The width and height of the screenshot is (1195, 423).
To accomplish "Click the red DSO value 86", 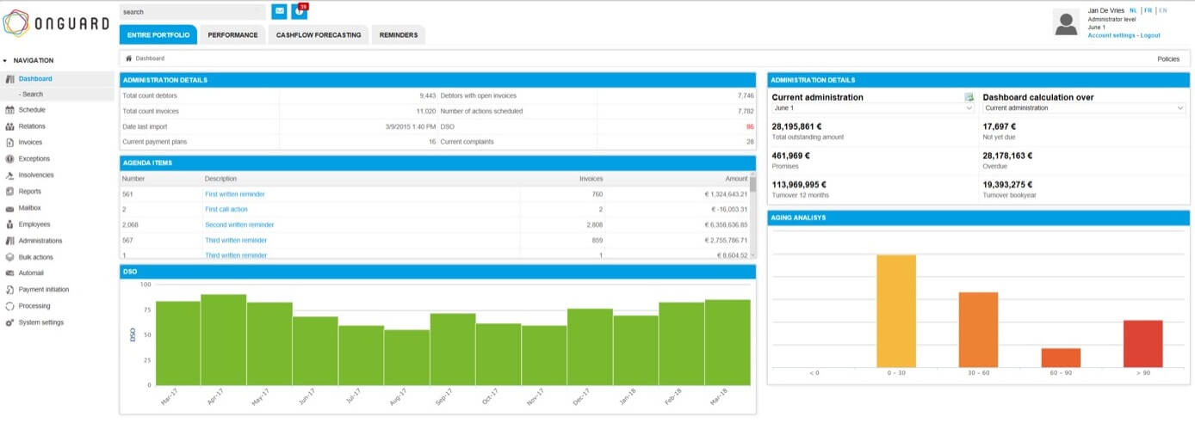I will [x=750, y=126].
